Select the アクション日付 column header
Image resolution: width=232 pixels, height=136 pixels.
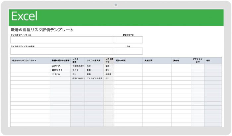(x=198, y=60)
